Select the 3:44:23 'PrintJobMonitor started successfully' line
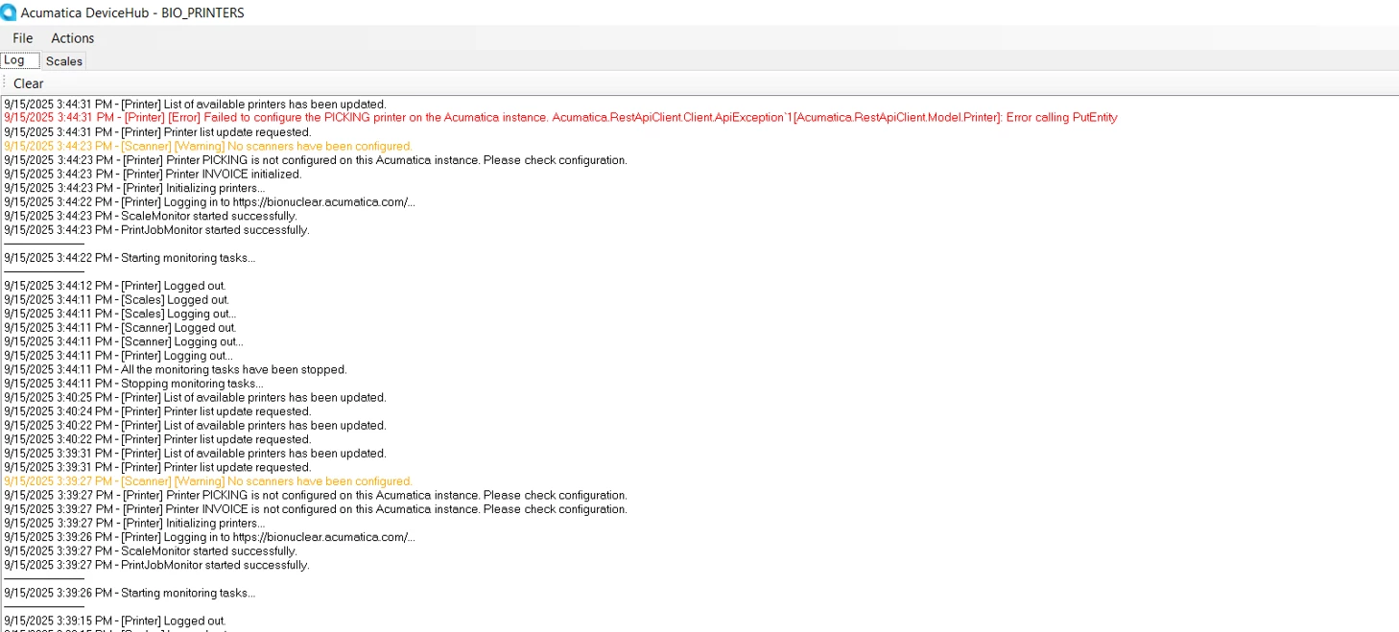1399x632 pixels. coord(156,230)
